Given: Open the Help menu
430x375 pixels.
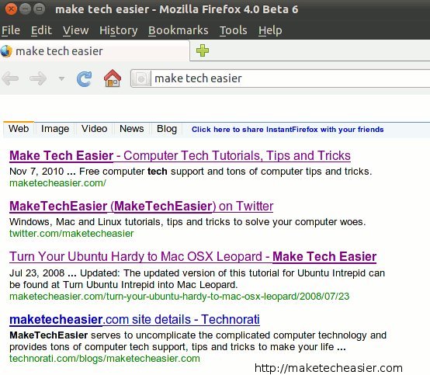Looking at the screenshot, I should pyautogui.click(x=270, y=30).
